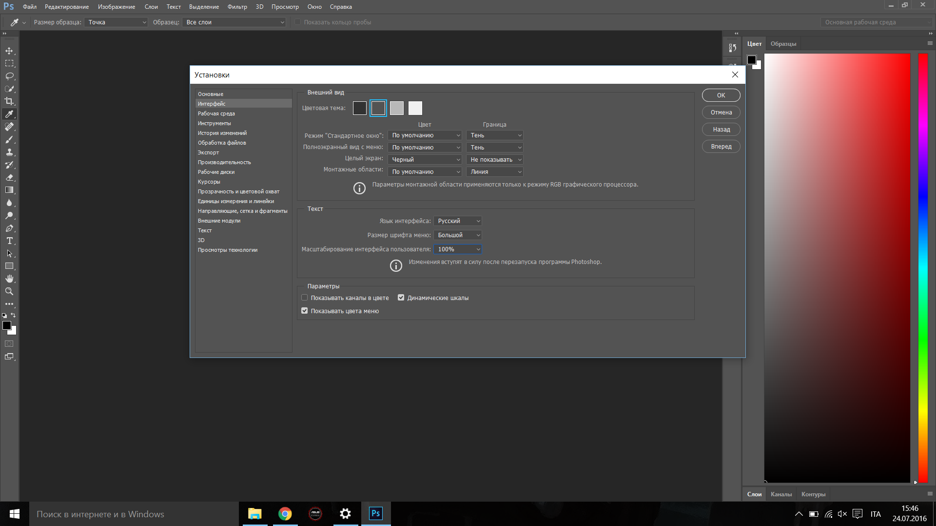Select the Path Selection tool
This screenshot has height=526, width=936.
9,254
